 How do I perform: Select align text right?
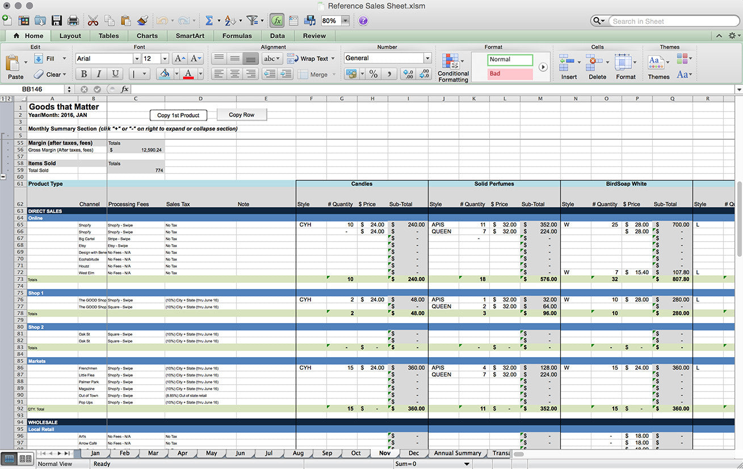pyautogui.click(x=250, y=74)
